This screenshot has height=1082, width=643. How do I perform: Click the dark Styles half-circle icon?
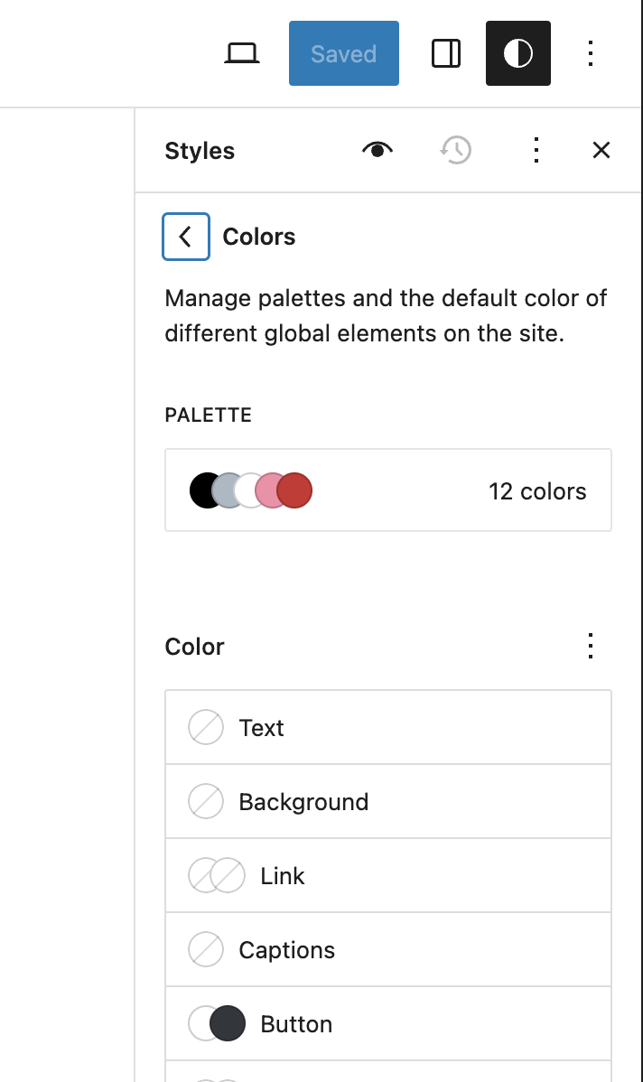[x=517, y=53]
